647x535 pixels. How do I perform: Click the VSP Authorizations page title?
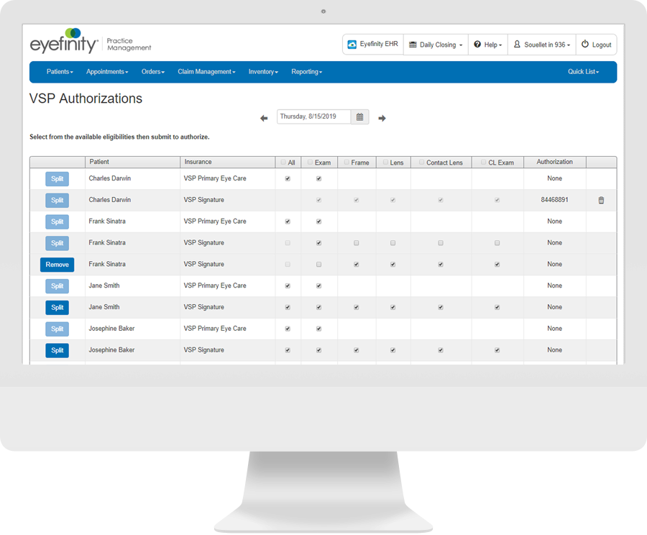tap(86, 99)
